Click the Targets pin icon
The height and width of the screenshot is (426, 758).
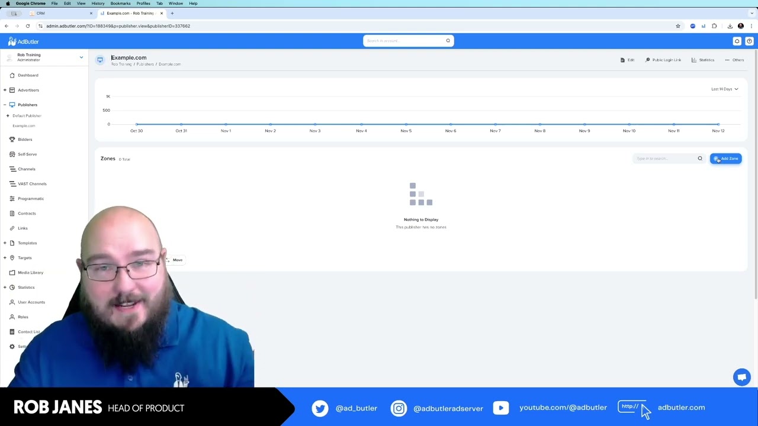(x=12, y=258)
